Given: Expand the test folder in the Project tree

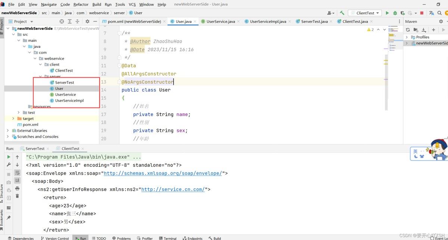Looking at the screenshot, I should [x=19, y=112].
